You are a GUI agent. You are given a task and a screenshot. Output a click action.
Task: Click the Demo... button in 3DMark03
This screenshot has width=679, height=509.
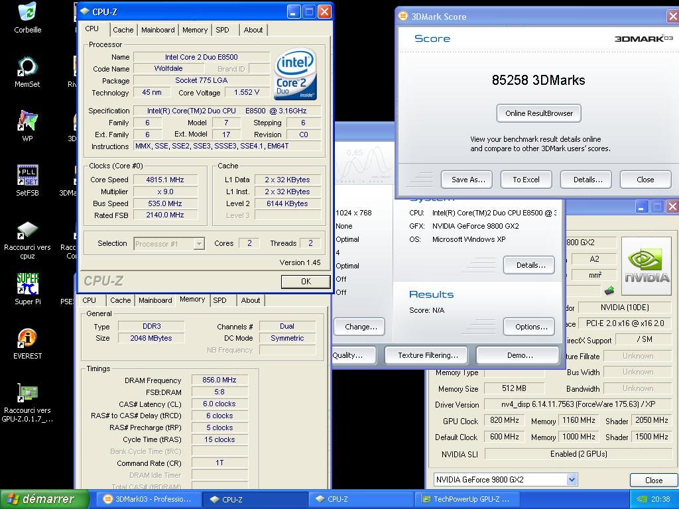pyautogui.click(x=518, y=355)
